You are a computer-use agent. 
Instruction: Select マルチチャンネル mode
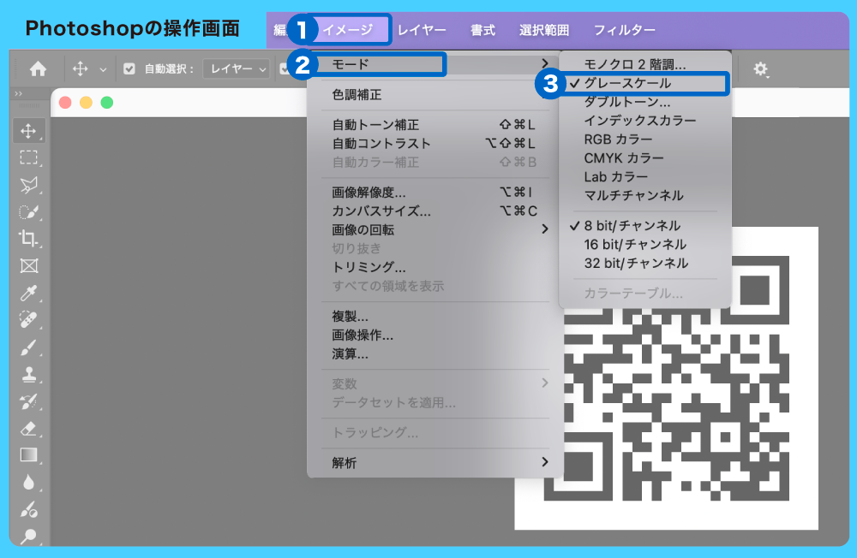(x=645, y=195)
